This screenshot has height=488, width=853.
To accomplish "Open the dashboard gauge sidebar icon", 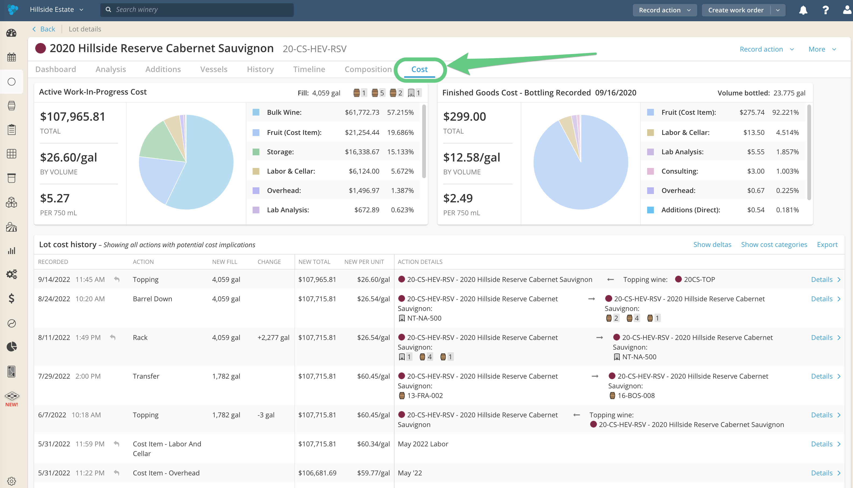I will click(x=11, y=33).
